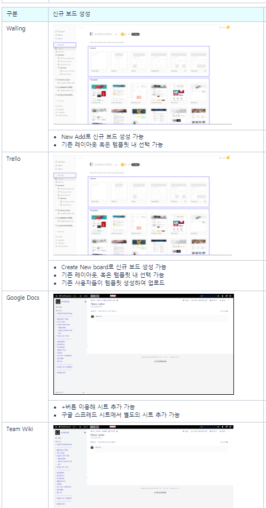Select text '+버튼 이용해 시트 추가 가능'
The width and height of the screenshot is (266, 508).
point(98,407)
